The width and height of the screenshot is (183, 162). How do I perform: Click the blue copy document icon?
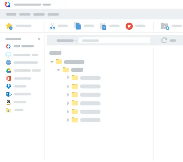pos(78,26)
